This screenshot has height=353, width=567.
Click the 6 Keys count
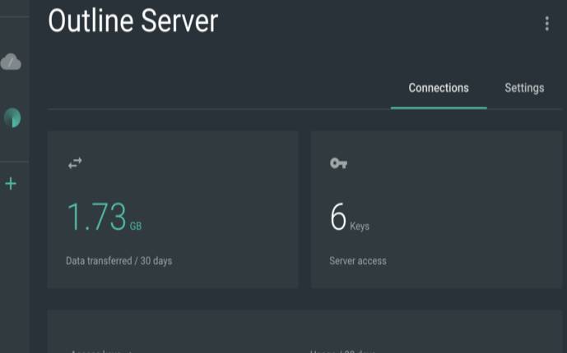[349, 217]
